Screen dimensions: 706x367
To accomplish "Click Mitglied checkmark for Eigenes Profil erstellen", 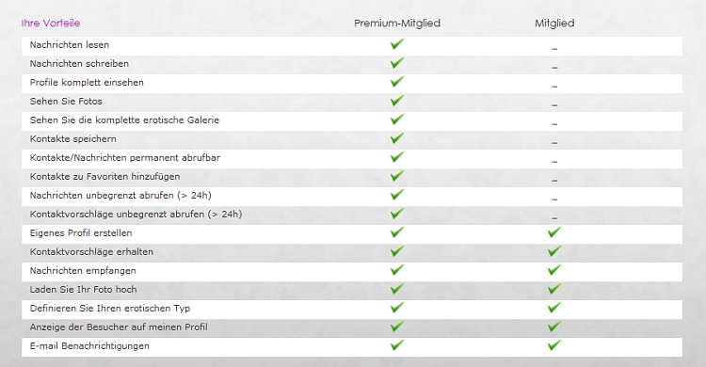I will click(x=554, y=232).
